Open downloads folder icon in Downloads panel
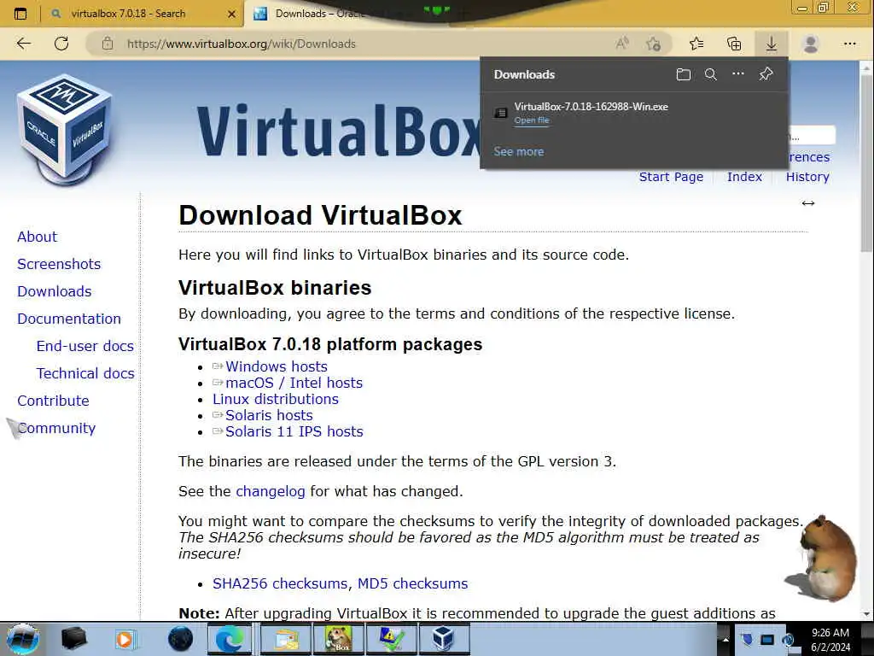The image size is (874, 656). coord(684,74)
